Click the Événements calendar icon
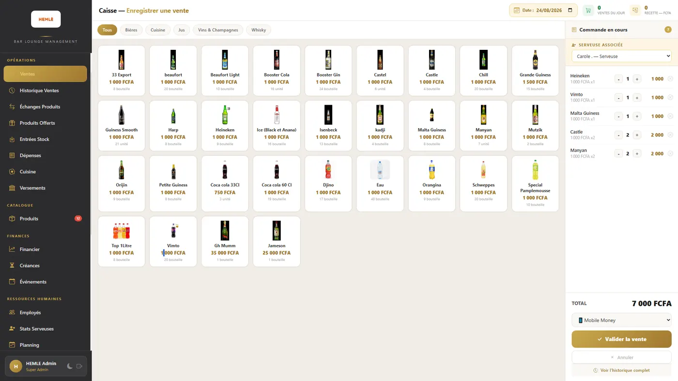Screen dimensions: 678x381 12,282
